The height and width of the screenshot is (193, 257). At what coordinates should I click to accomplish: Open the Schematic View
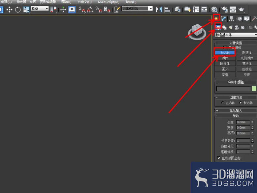click(x=204, y=10)
